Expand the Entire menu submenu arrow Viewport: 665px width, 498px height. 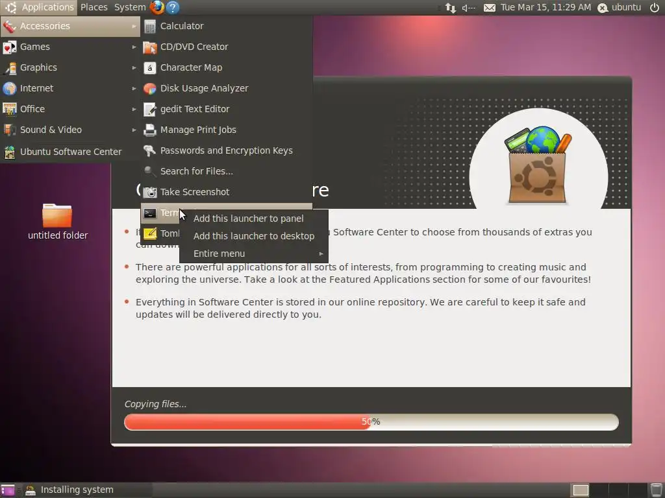(x=321, y=254)
